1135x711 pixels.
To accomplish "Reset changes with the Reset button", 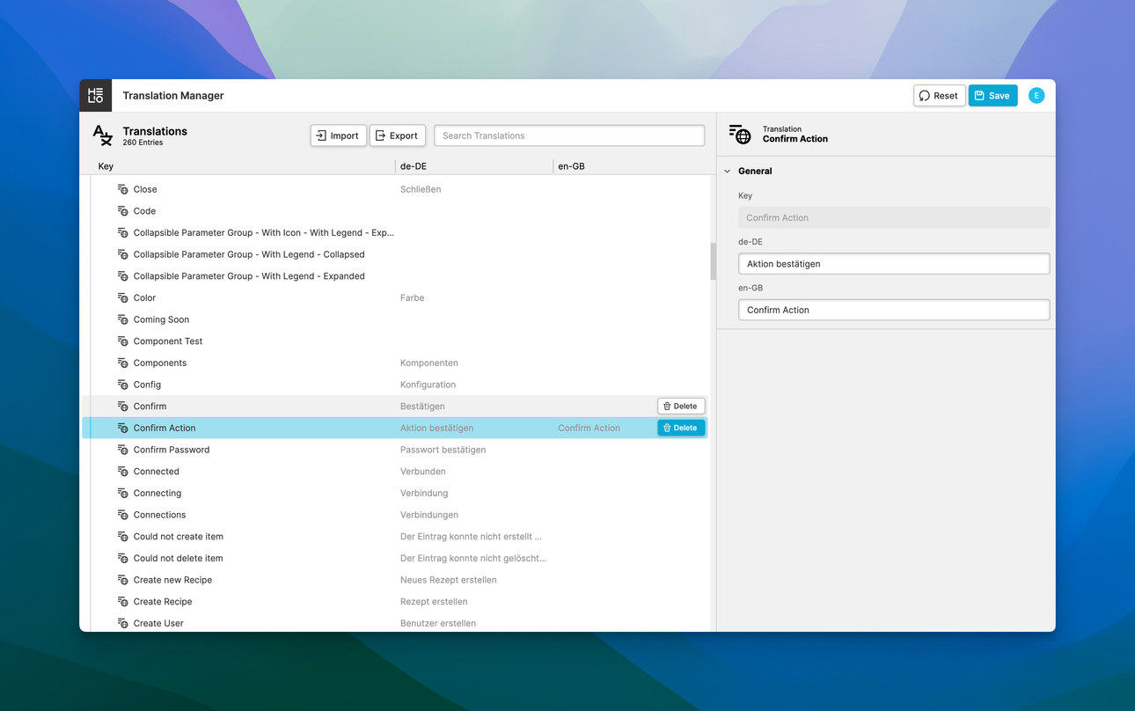I will click(x=939, y=96).
